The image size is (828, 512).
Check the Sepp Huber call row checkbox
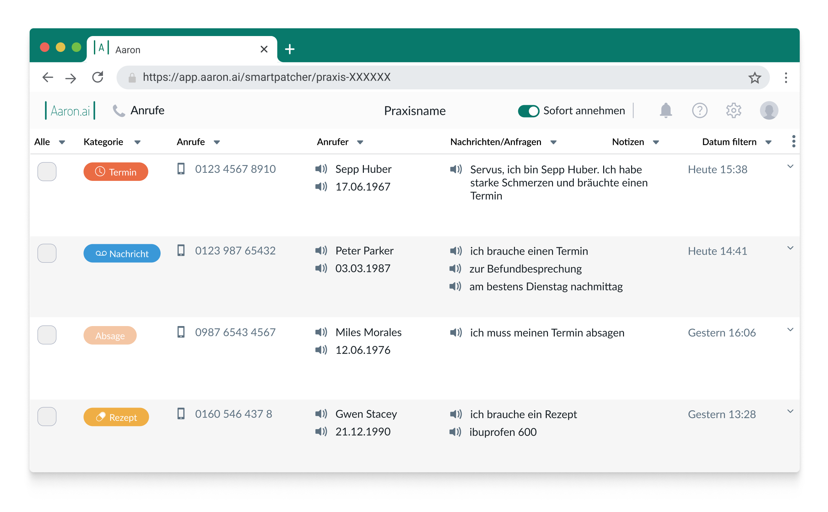47,171
